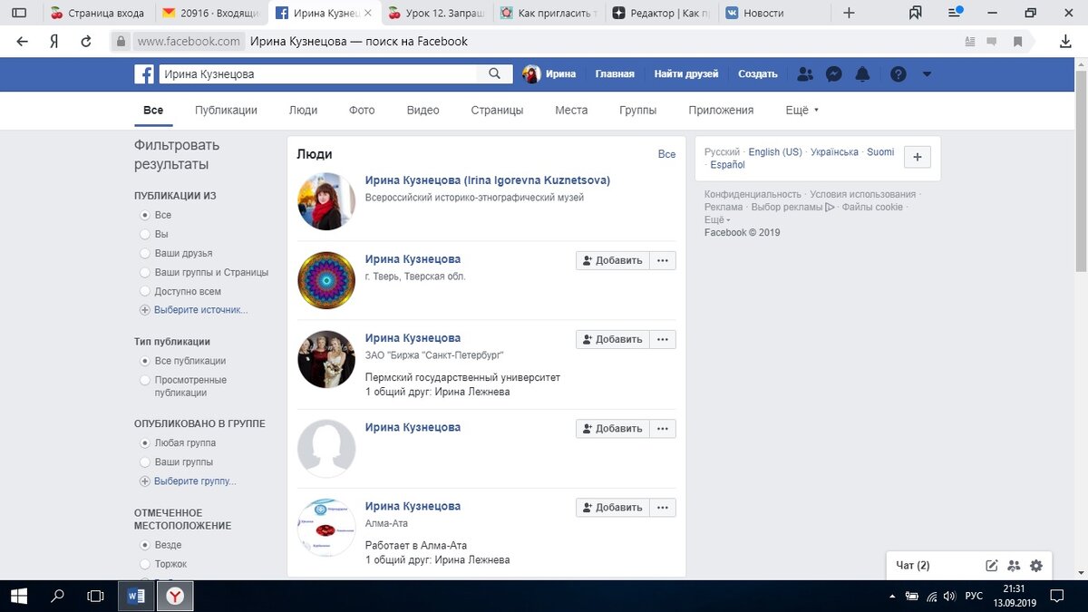Image resolution: width=1088 pixels, height=612 pixels.
Task: Switch to the 'Люди' tab
Action: 303,110
